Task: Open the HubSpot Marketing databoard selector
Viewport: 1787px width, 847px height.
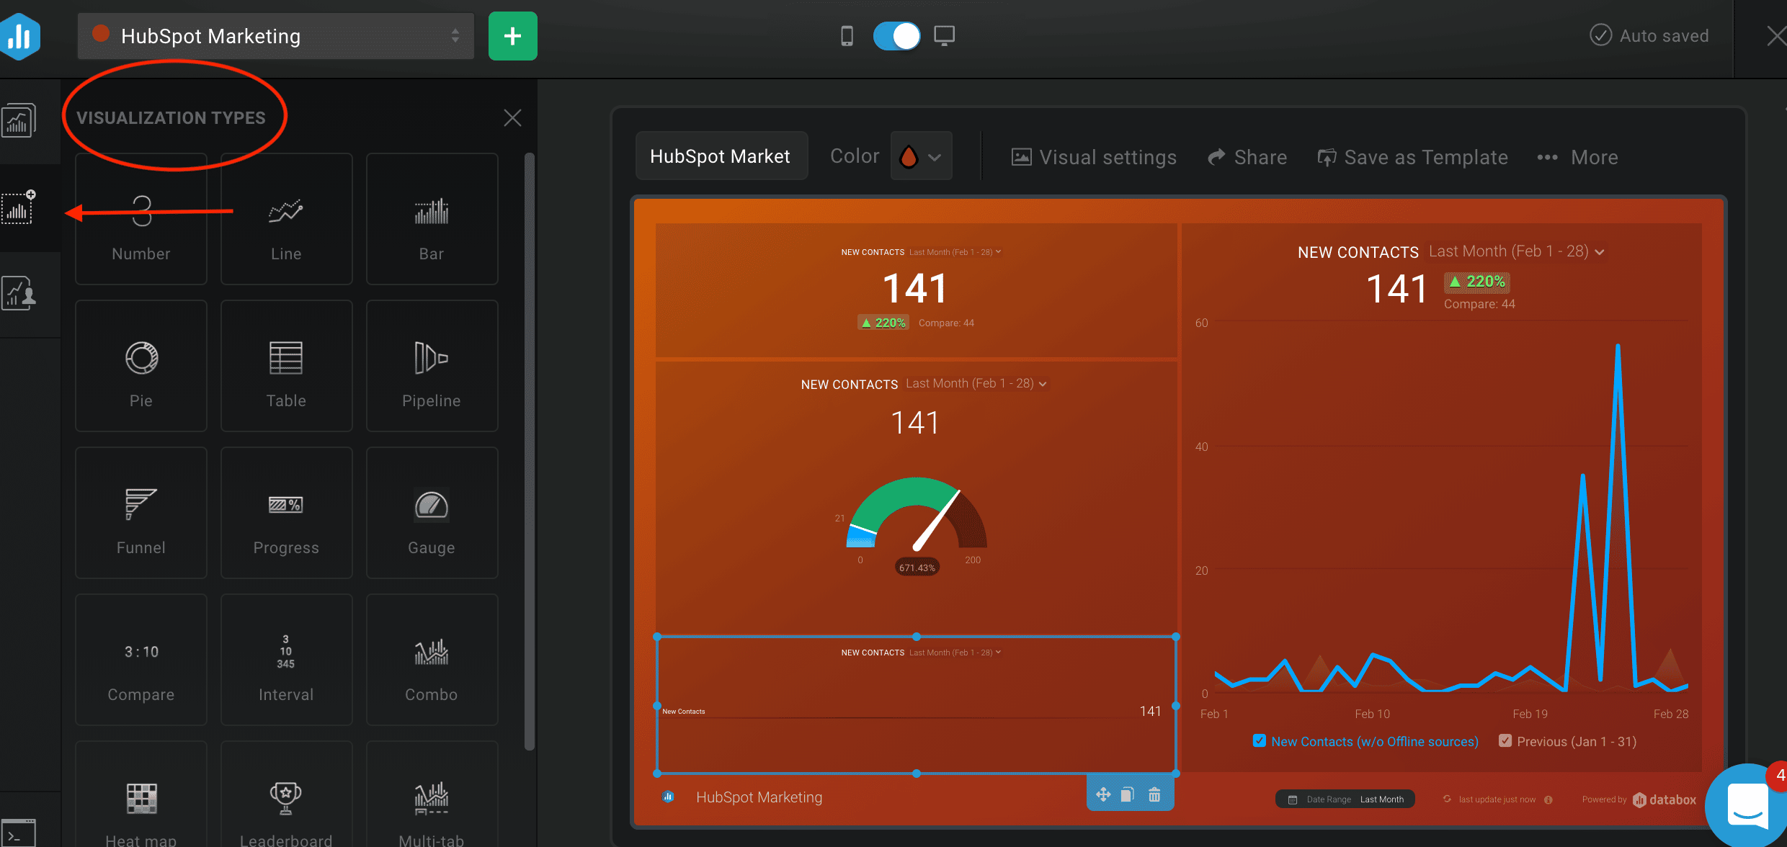Action: (x=276, y=36)
